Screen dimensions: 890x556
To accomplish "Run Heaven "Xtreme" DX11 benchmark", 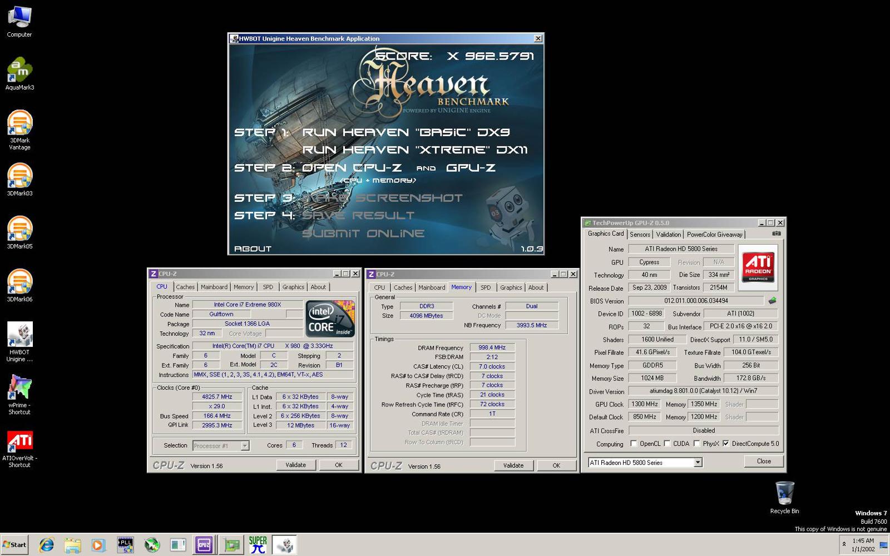I will coord(415,150).
